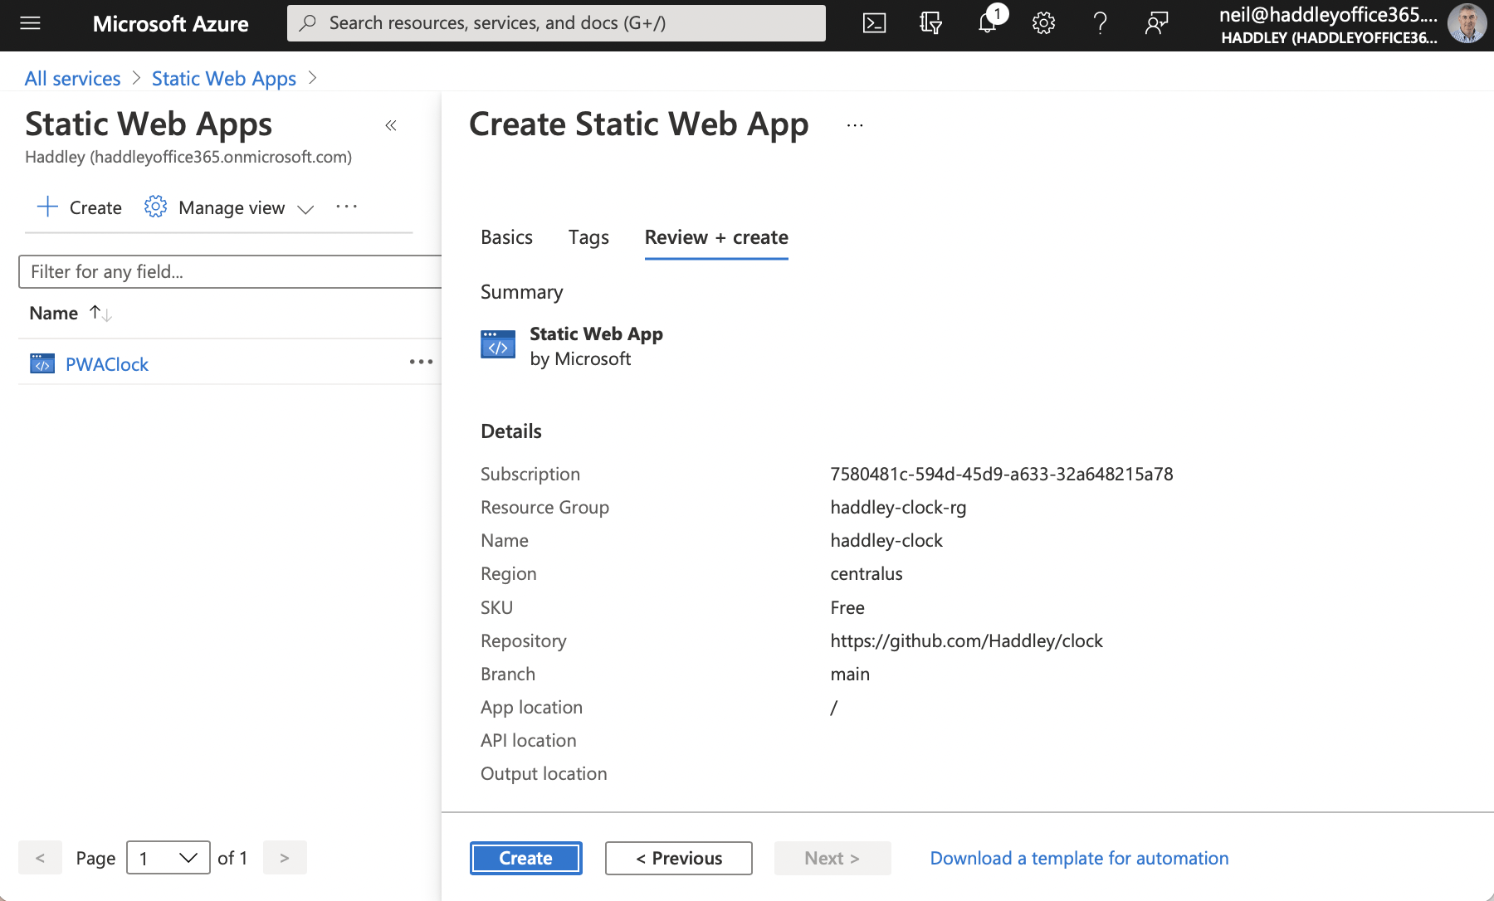1494x901 pixels.
Task: Open the Directories and subscriptions filter icon
Action: click(x=930, y=23)
